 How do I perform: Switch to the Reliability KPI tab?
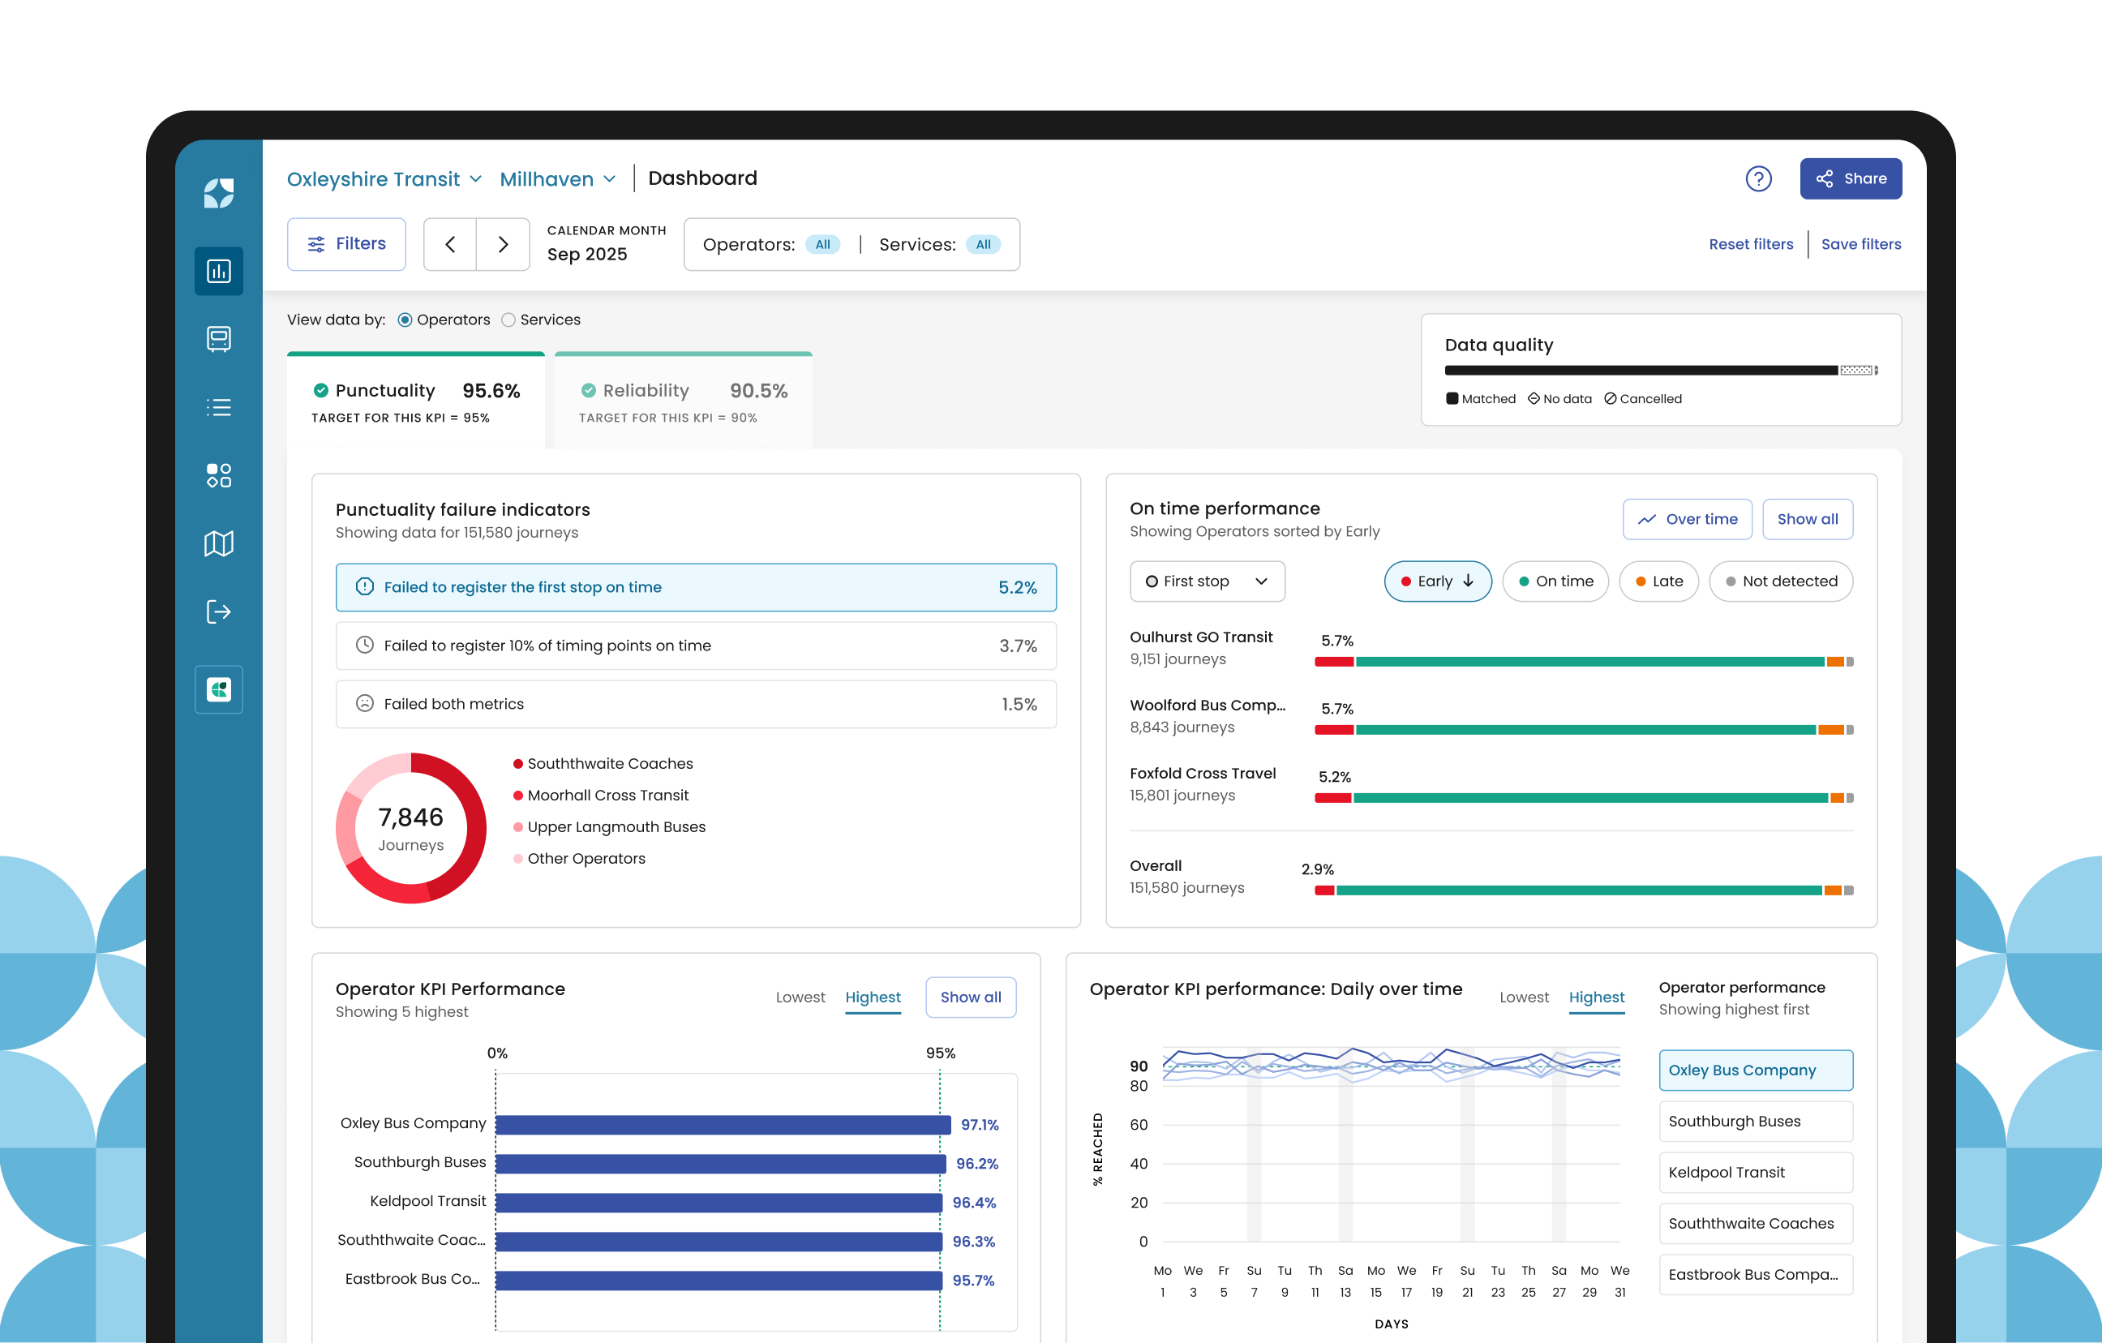point(683,401)
